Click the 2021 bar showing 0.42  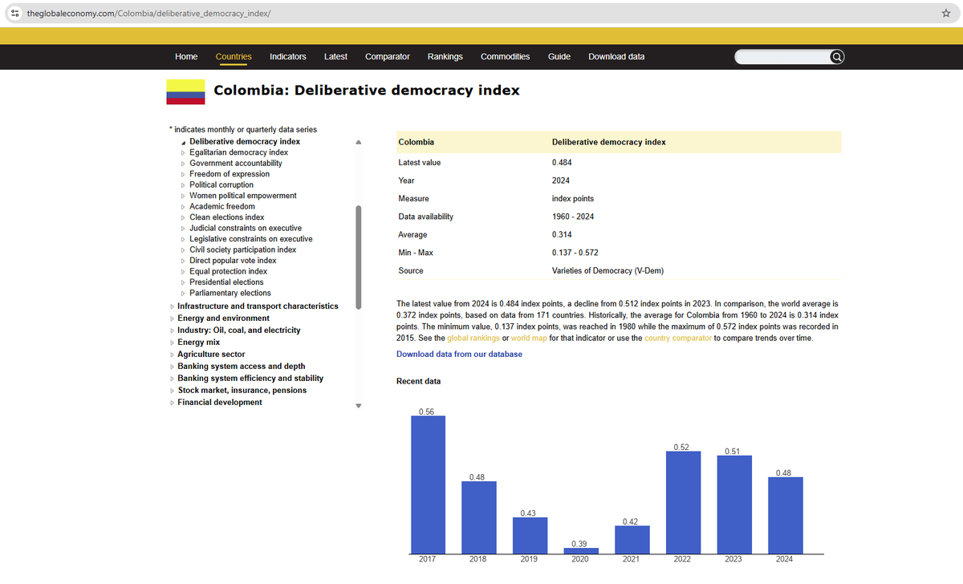click(x=632, y=540)
